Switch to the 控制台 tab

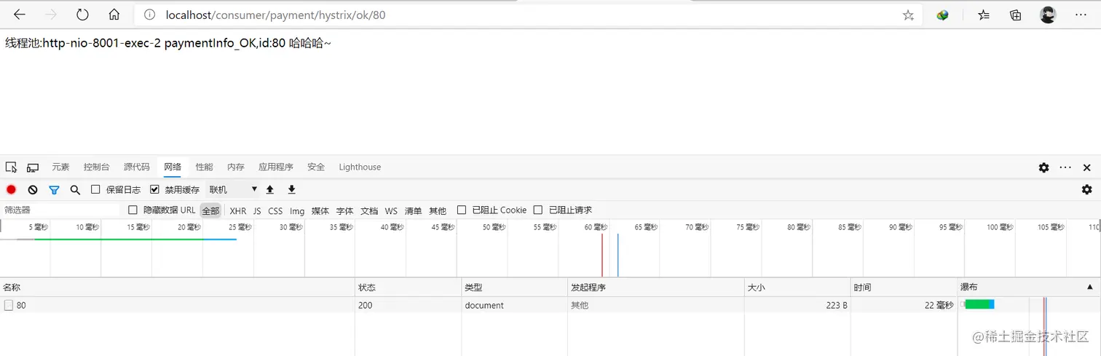click(97, 167)
